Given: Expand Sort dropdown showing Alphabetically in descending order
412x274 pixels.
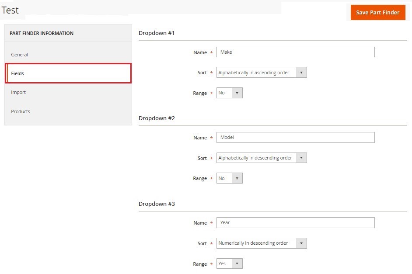Looking at the screenshot, I should click(x=262, y=158).
